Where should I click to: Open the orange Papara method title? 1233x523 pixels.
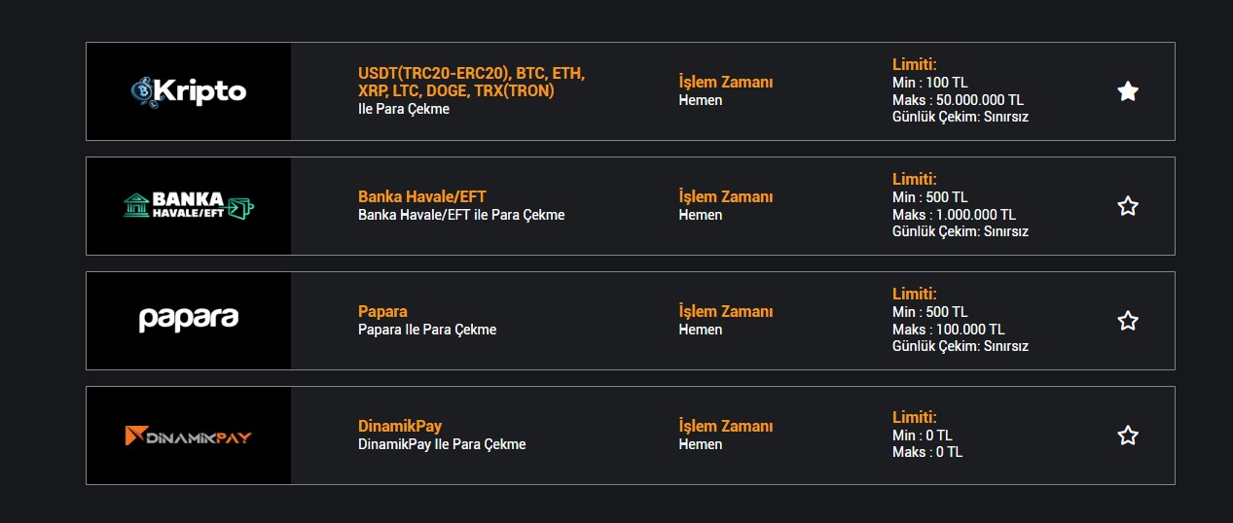pos(382,311)
